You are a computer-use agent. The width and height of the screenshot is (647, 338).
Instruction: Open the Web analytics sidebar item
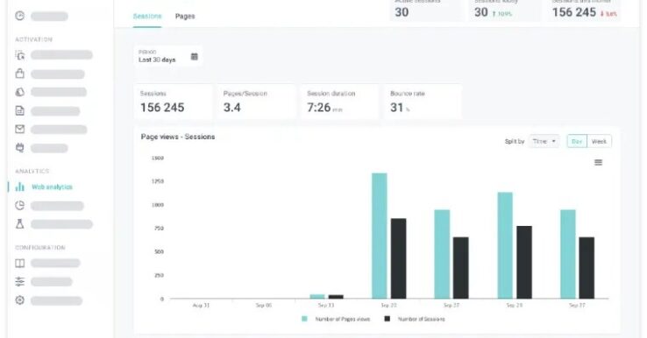coord(52,187)
